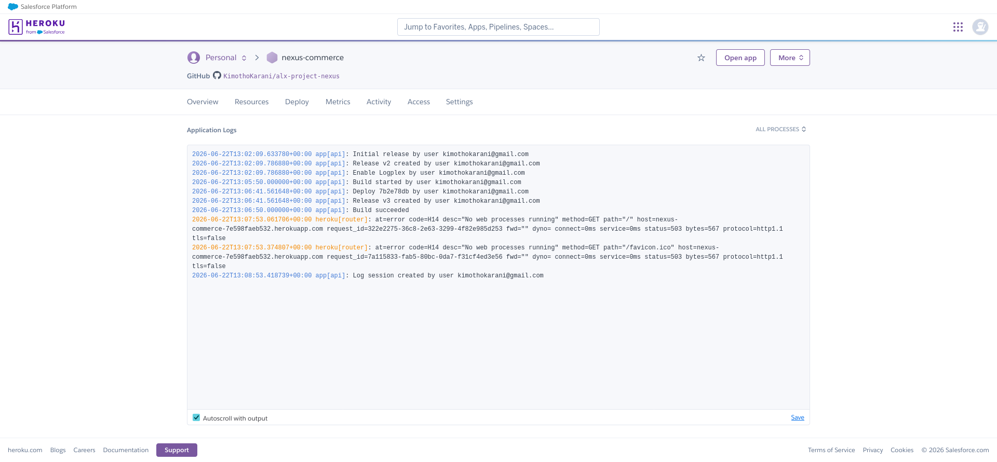Click the Personal account avatar icon
This screenshot has width=997, height=462.
[194, 58]
